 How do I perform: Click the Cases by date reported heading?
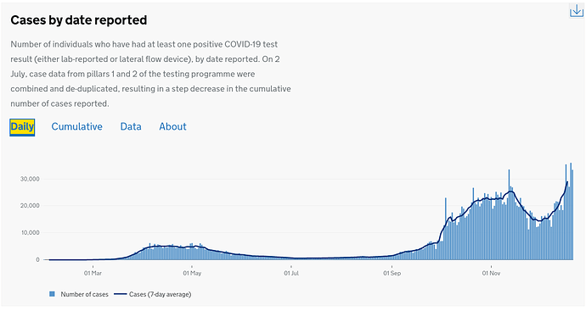pyautogui.click(x=79, y=20)
